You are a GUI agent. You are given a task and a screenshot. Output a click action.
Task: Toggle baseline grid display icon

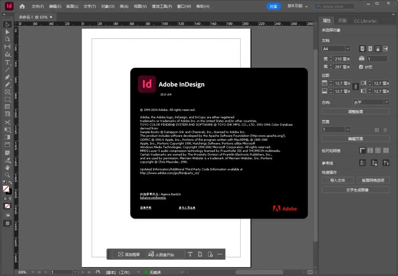[x=370, y=150]
